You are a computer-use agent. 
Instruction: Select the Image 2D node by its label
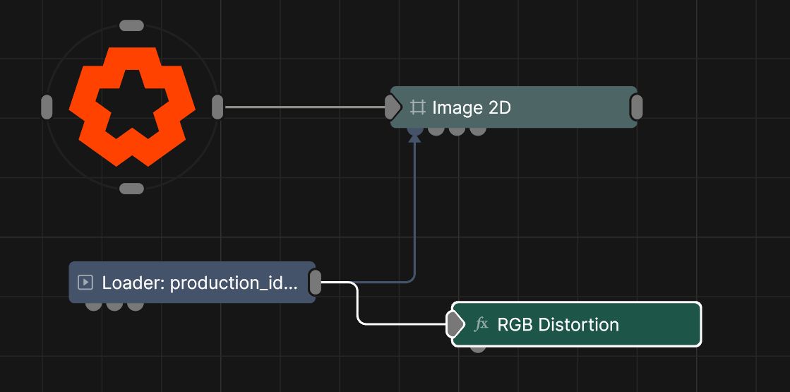coord(471,107)
